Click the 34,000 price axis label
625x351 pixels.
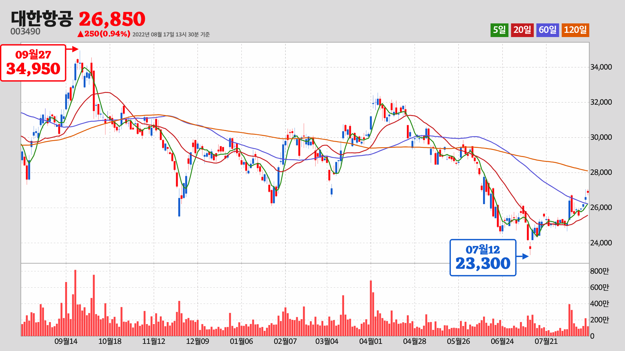point(601,67)
